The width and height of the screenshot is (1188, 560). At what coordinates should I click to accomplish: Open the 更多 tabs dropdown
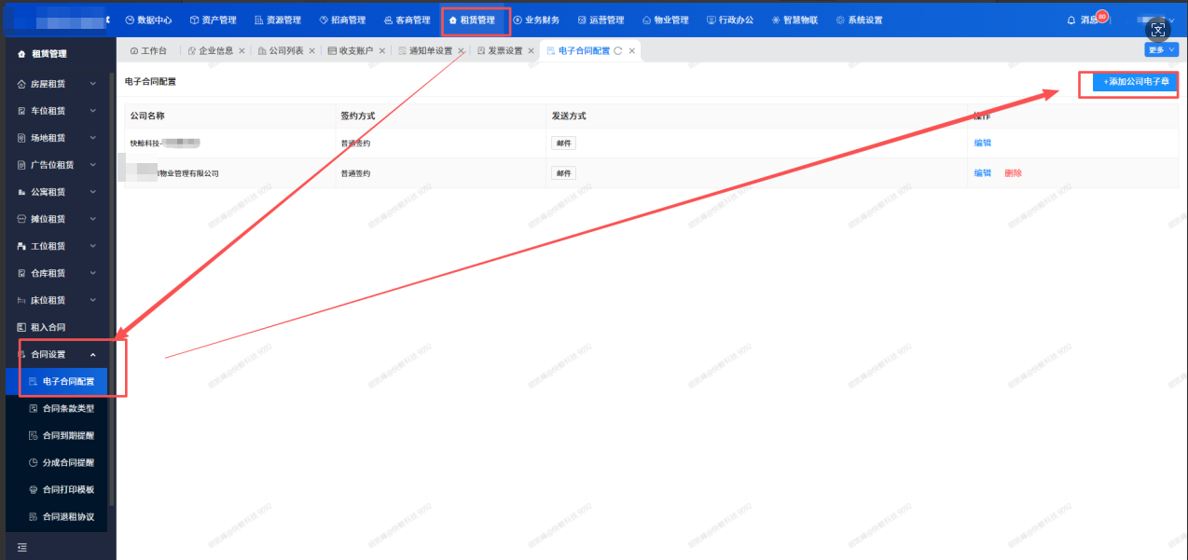coord(1161,49)
